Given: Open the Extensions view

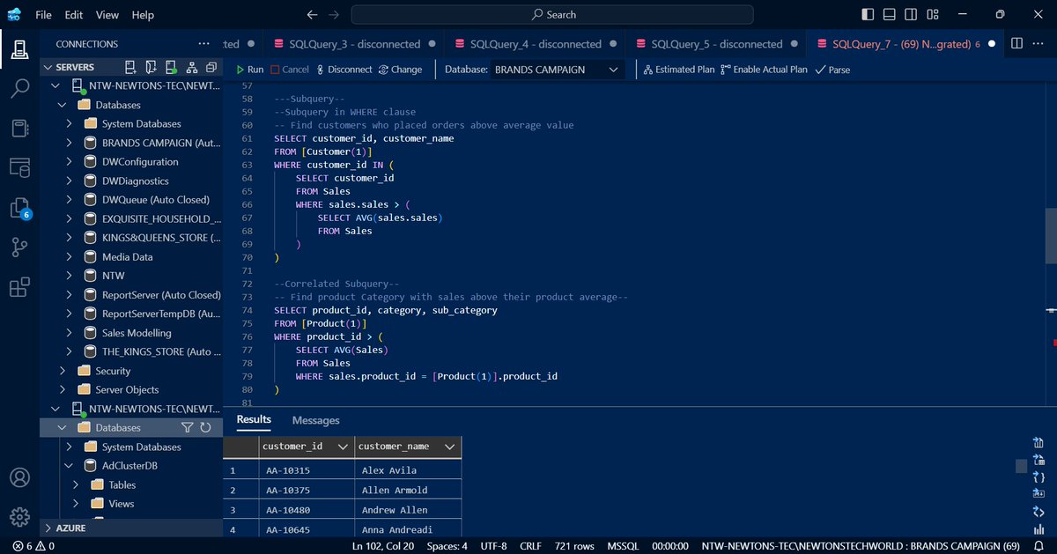Looking at the screenshot, I should point(19,287).
